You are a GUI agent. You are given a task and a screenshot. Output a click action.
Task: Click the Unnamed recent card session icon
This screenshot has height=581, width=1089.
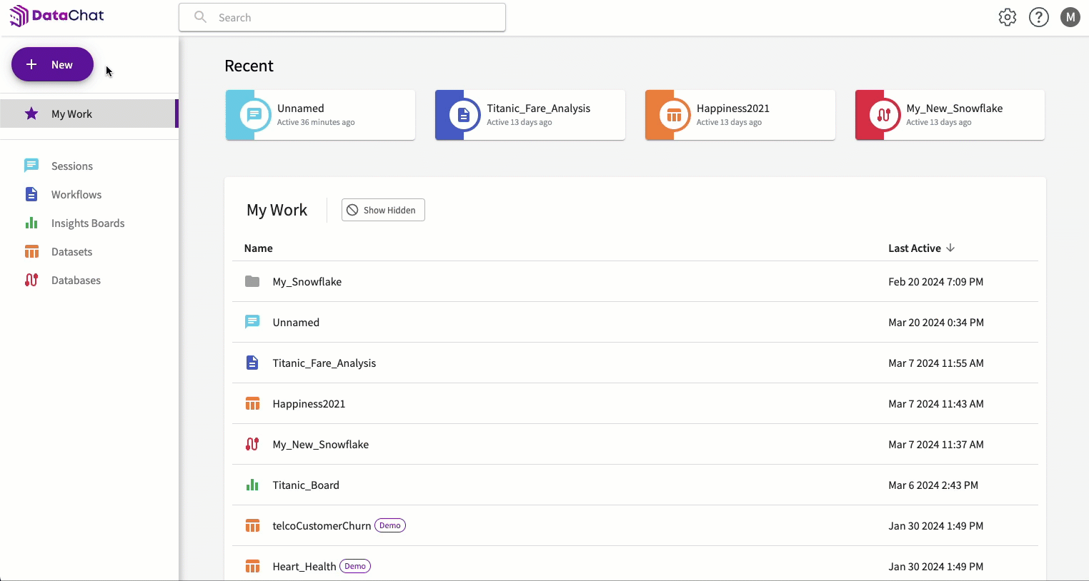[254, 115]
